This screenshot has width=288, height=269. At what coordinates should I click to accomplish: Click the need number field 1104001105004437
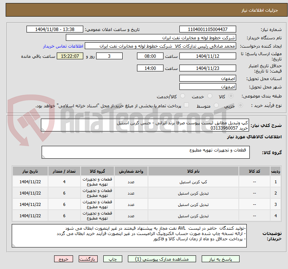[207, 29]
